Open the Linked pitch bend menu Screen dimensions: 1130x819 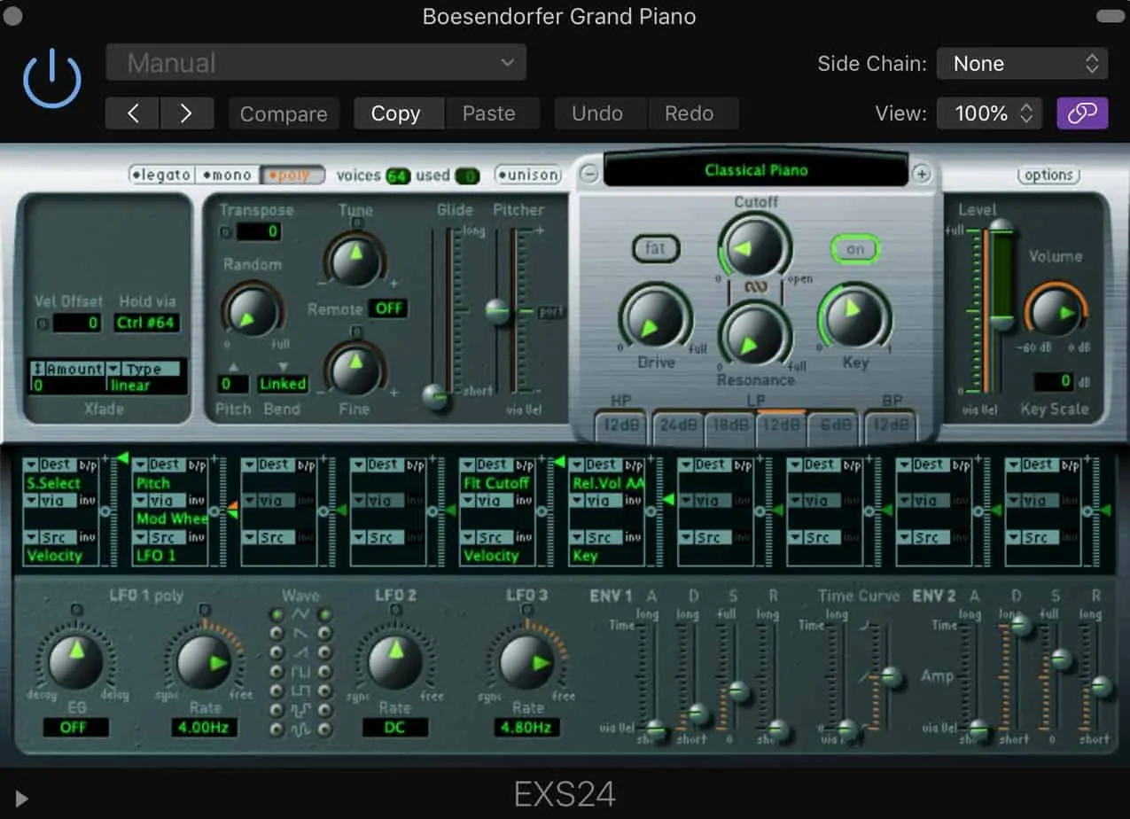(x=282, y=384)
